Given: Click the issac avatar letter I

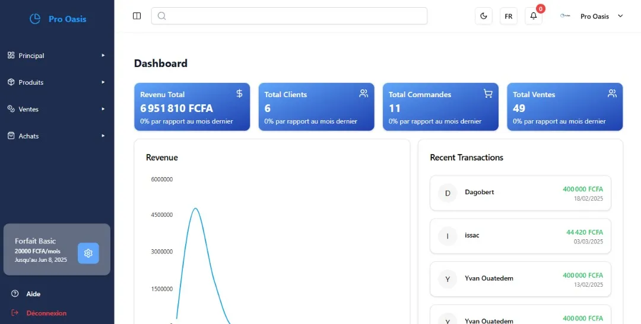Looking at the screenshot, I should (448, 236).
